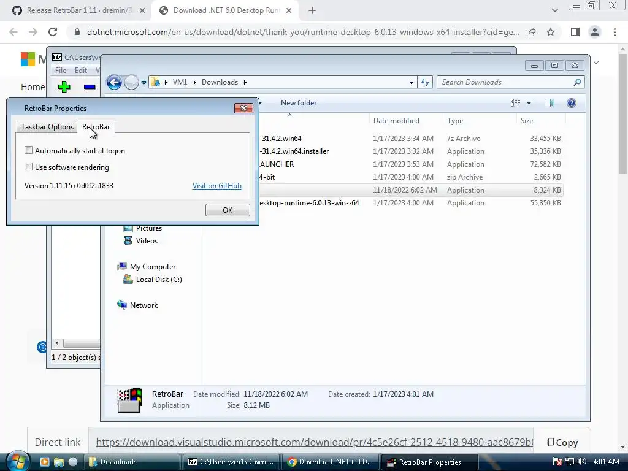The height and width of the screenshot is (471, 628).
Task: Click the dotnet.microsoft.com URL bar
Action: click(303, 32)
